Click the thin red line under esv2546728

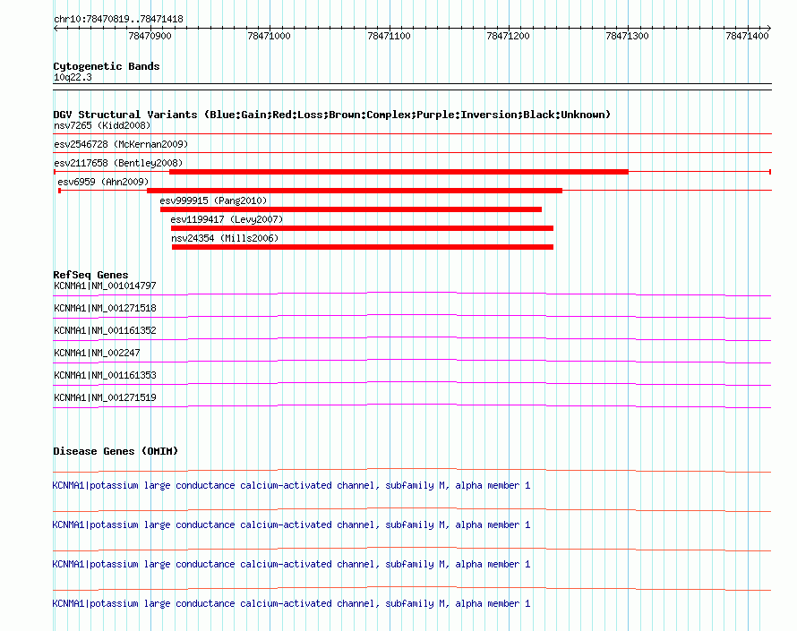pos(412,153)
